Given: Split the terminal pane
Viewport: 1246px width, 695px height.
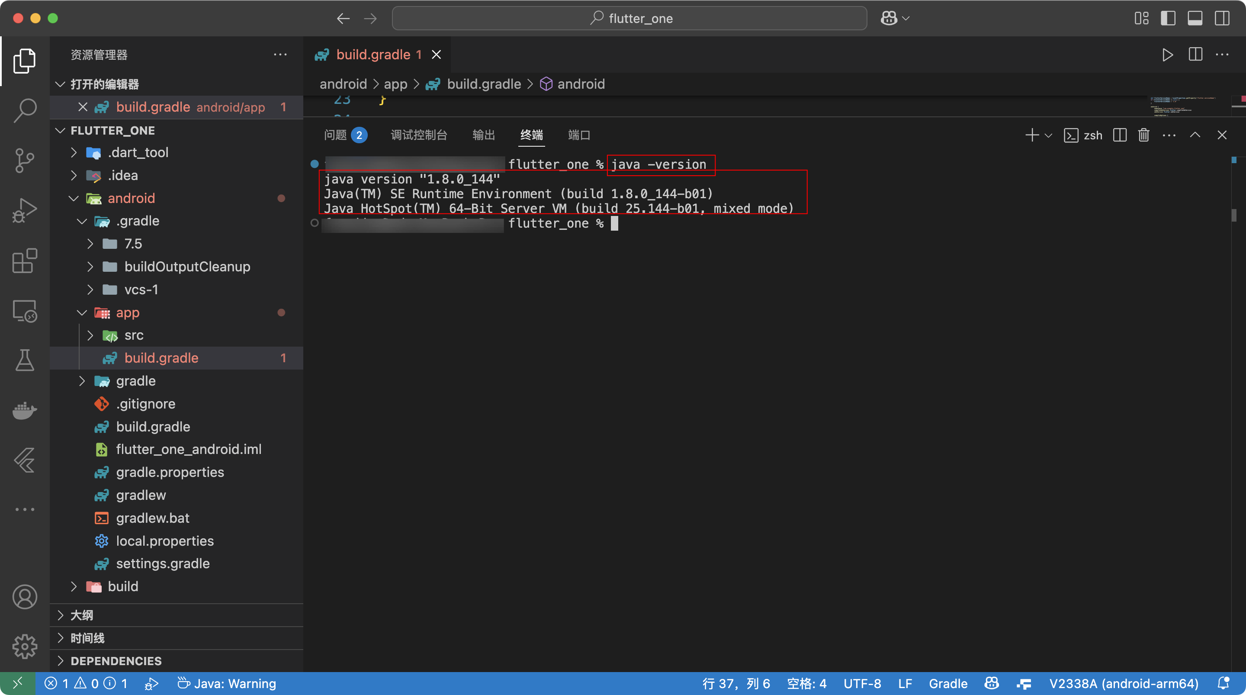Looking at the screenshot, I should (1119, 135).
